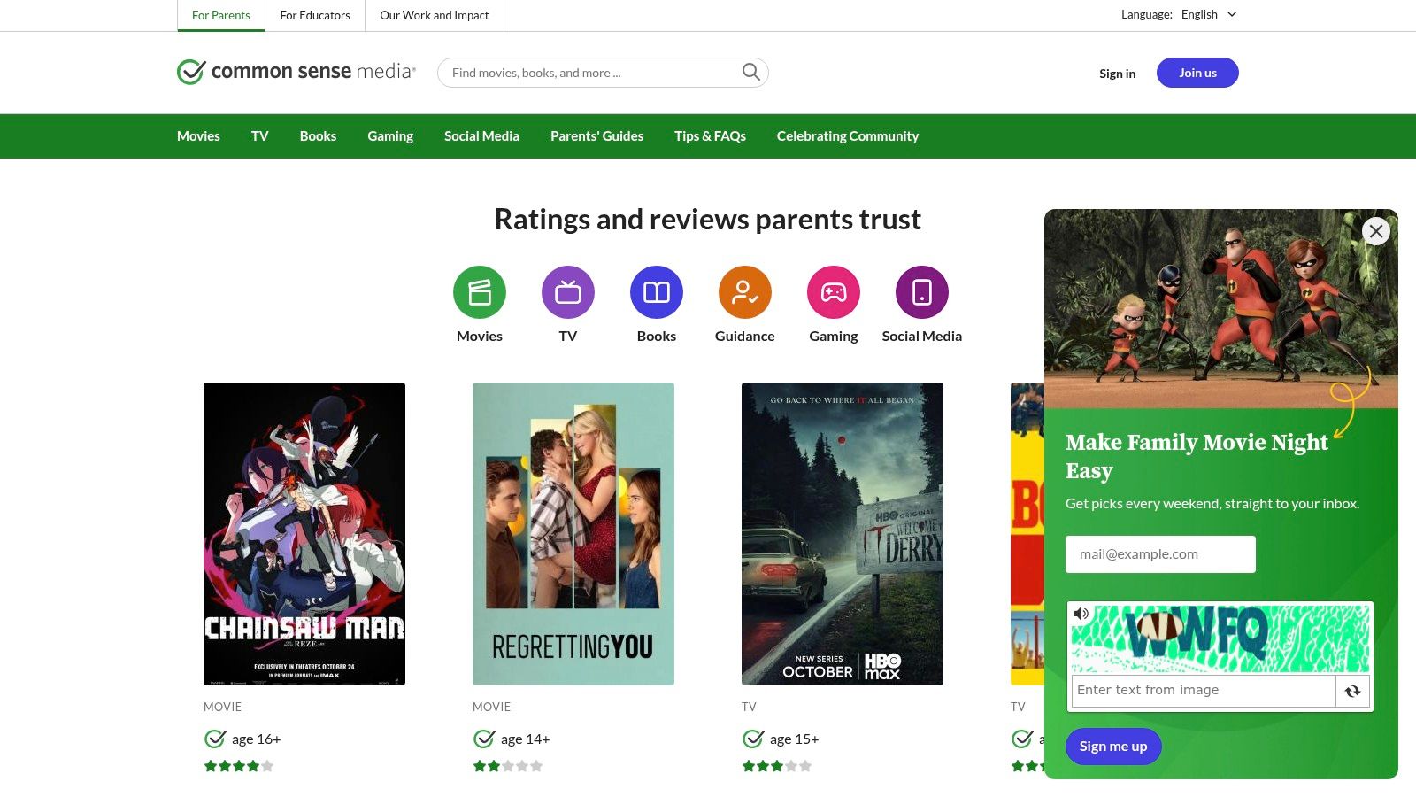Open the Movies menu in green navbar
This screenshot has width=1416, height=797.
198,136
